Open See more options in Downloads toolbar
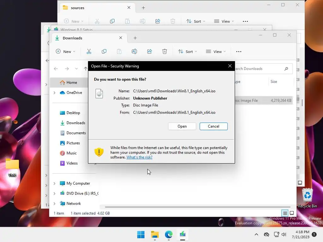The width and height of the screenshot is (323, 242). point(239,51)
